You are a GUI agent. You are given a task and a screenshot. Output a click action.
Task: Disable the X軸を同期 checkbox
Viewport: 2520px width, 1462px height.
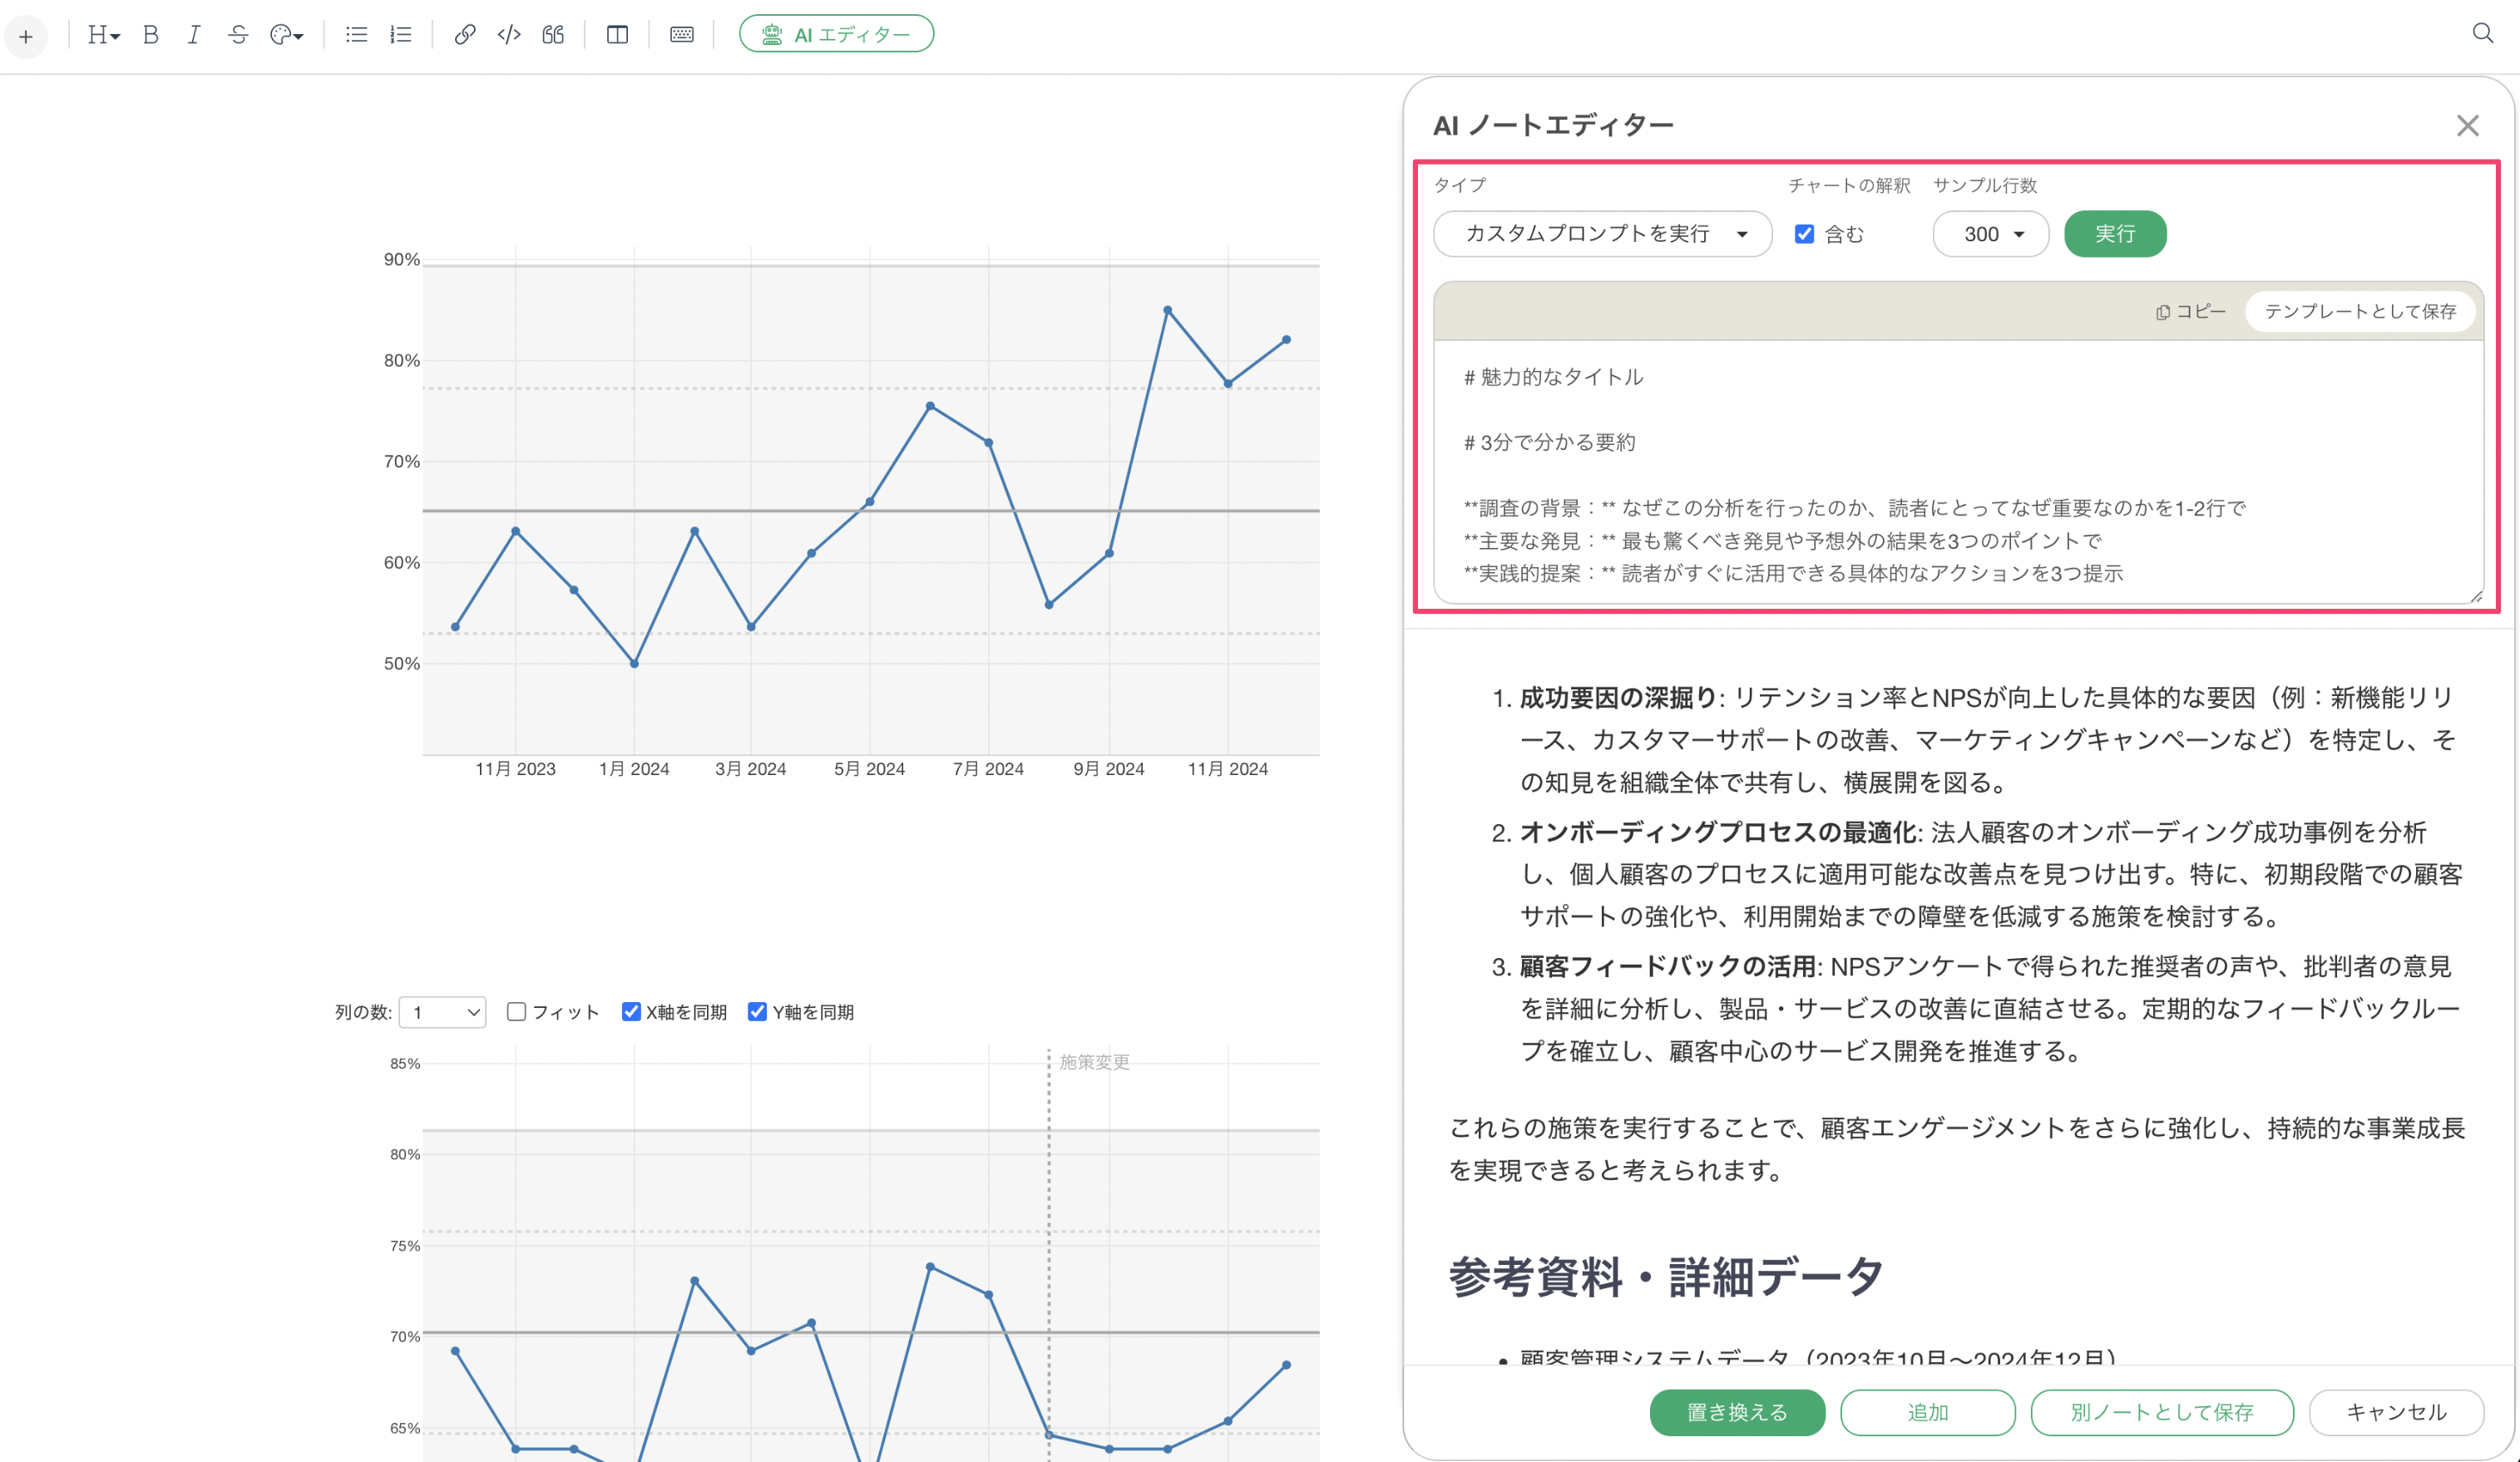click(x=631, y=1011)
